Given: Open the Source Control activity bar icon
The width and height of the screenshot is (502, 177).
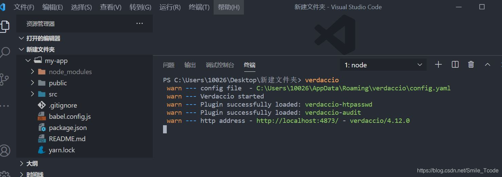Looking at the screenshot, I should pyautogui.click(x=4, y=79).
